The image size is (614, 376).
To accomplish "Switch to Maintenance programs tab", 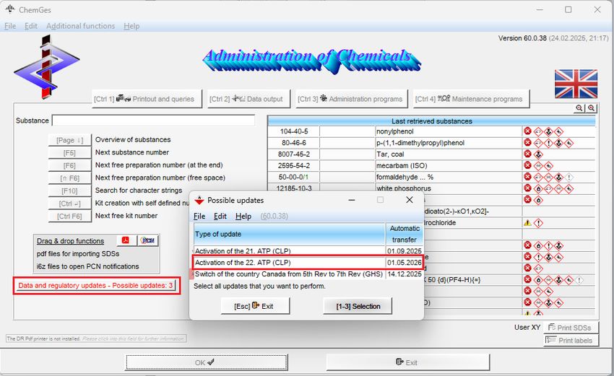I will 471,99.
